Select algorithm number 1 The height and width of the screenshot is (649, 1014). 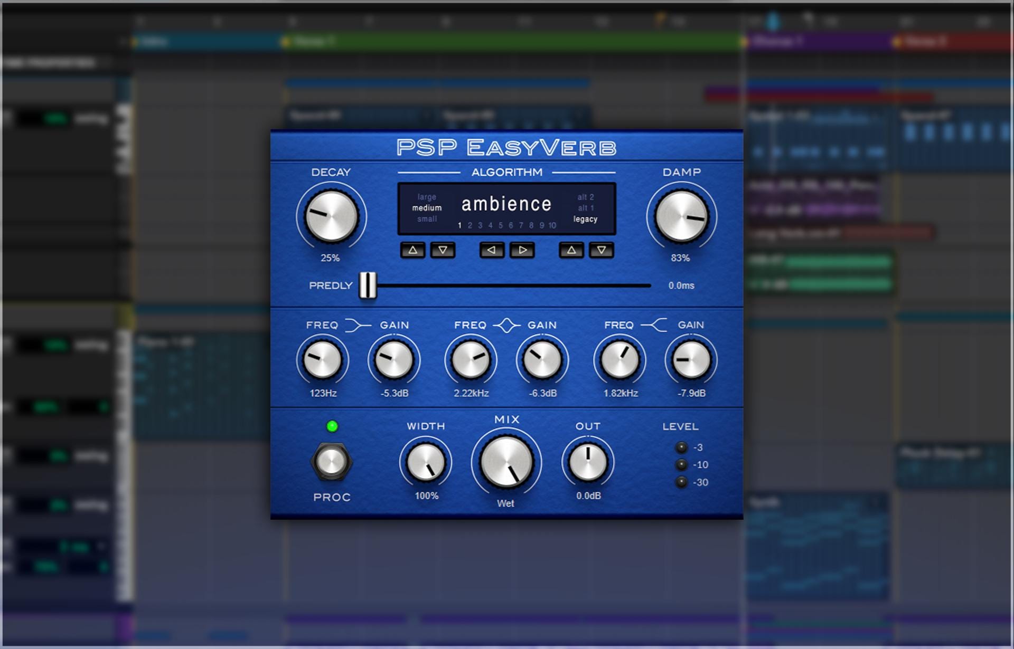point(459,226)
